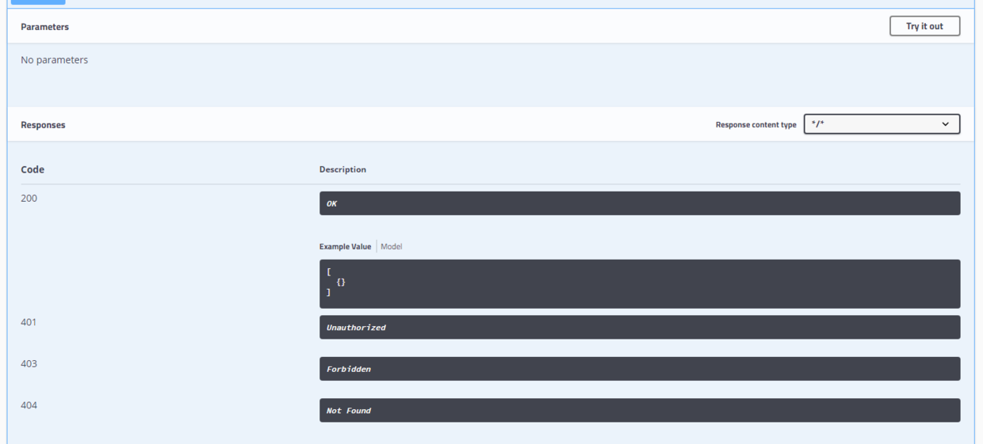983x444 pixels.
Task: Switch to the Model tab
Action: 391,247
